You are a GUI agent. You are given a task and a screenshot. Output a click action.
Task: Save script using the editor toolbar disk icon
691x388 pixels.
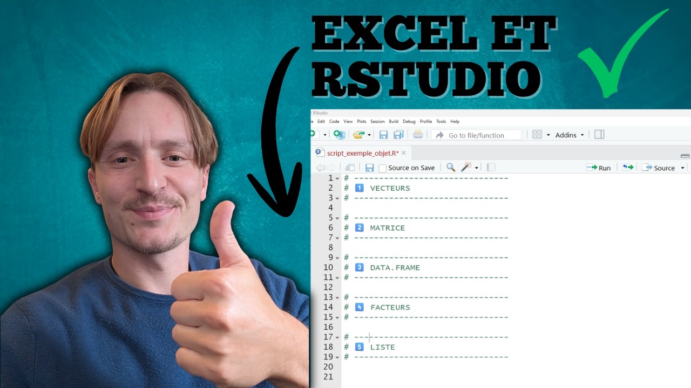(369, 168)
